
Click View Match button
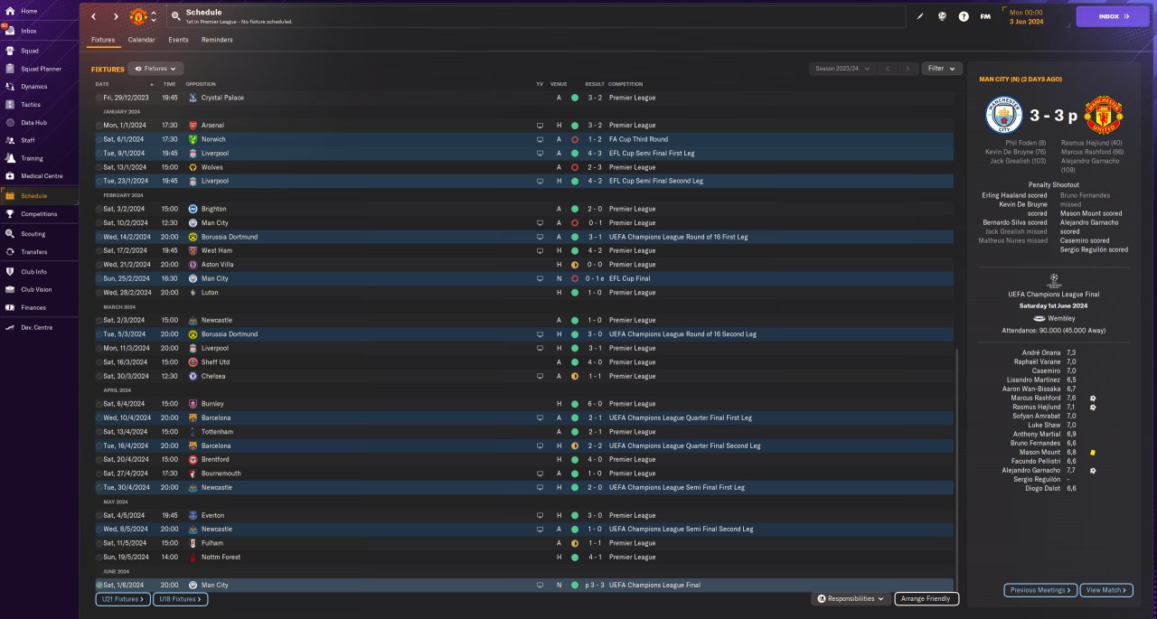coord(1106,590)
